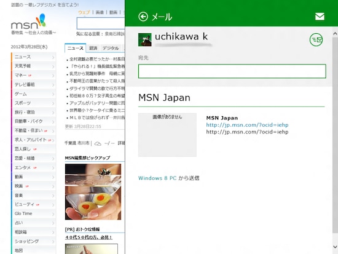Open headline starting 乳児から覚醒剤事件
338x254 pixels.
(x=97, y=74)
